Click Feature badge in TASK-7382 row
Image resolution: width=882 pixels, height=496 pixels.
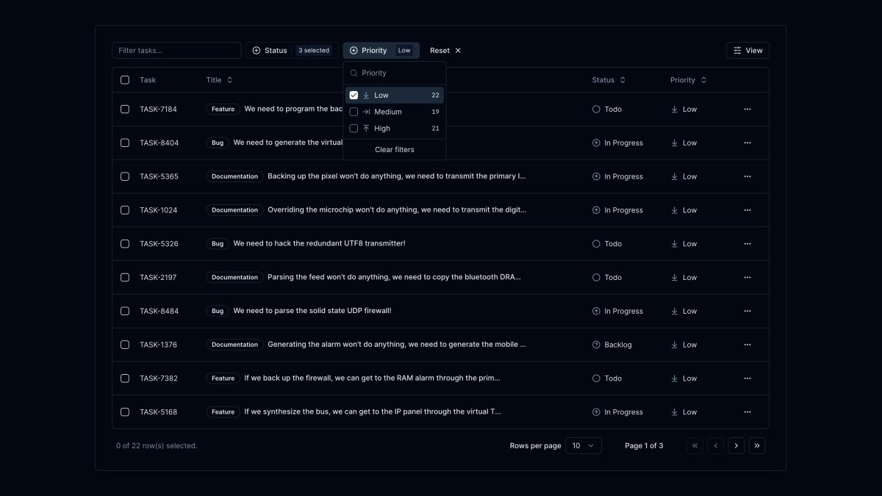(x=223, y=378)
